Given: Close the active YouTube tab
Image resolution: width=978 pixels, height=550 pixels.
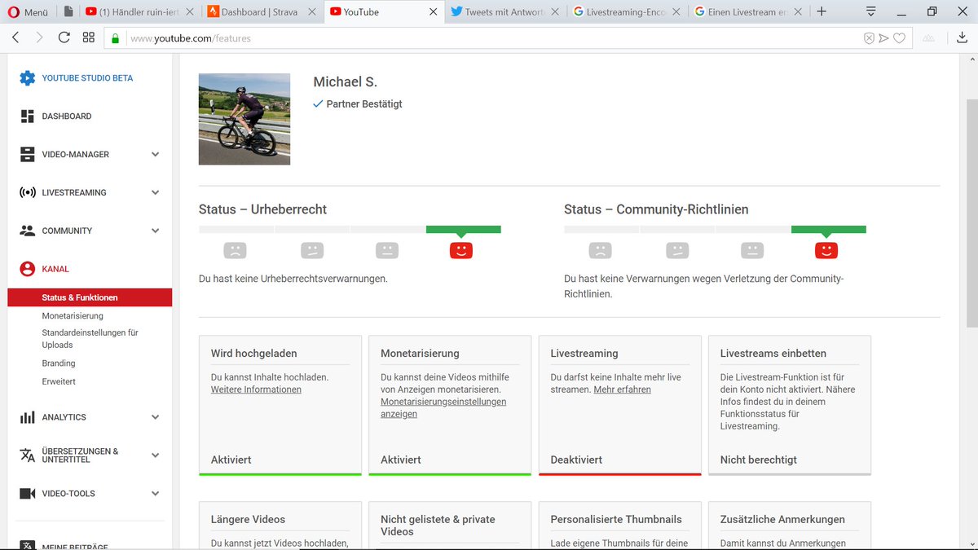Looking at the screenshot, I should coord(433,12).
